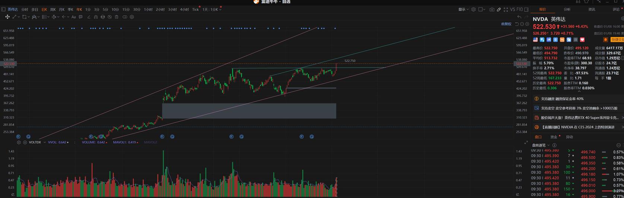
Task: Open the layout square dropdown arrow
Action: tap(484, 9)
